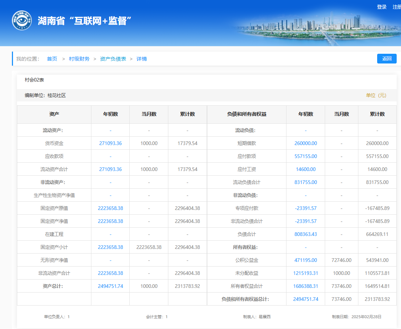Open 固定资产原值 年初数 value link
The image size is (401, 329).
click(111, 208)
